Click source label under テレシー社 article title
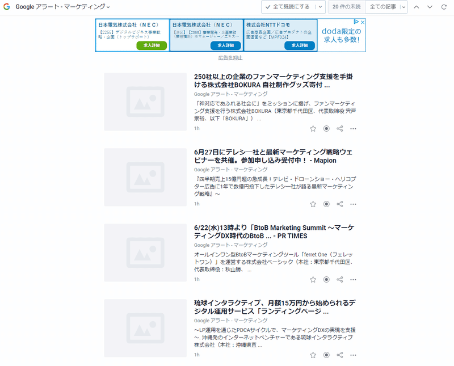Viewport: 454px width, 366px height. pos(231,170)
